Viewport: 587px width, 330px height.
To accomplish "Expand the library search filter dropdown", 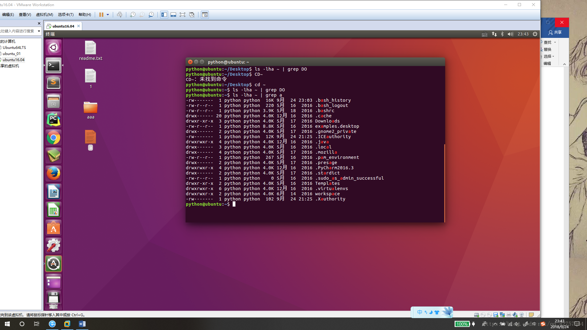I will click(39, 31).
